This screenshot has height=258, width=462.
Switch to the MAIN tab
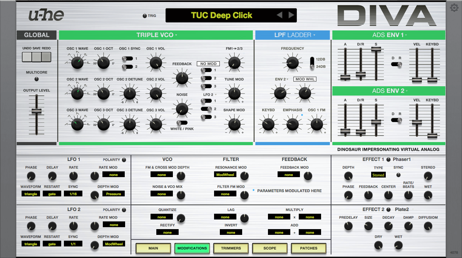[153, 248]
